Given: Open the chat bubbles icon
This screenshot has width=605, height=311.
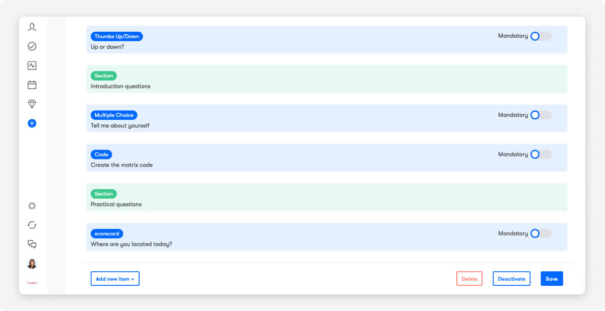Looking at the screenshot, I should 32,244.
